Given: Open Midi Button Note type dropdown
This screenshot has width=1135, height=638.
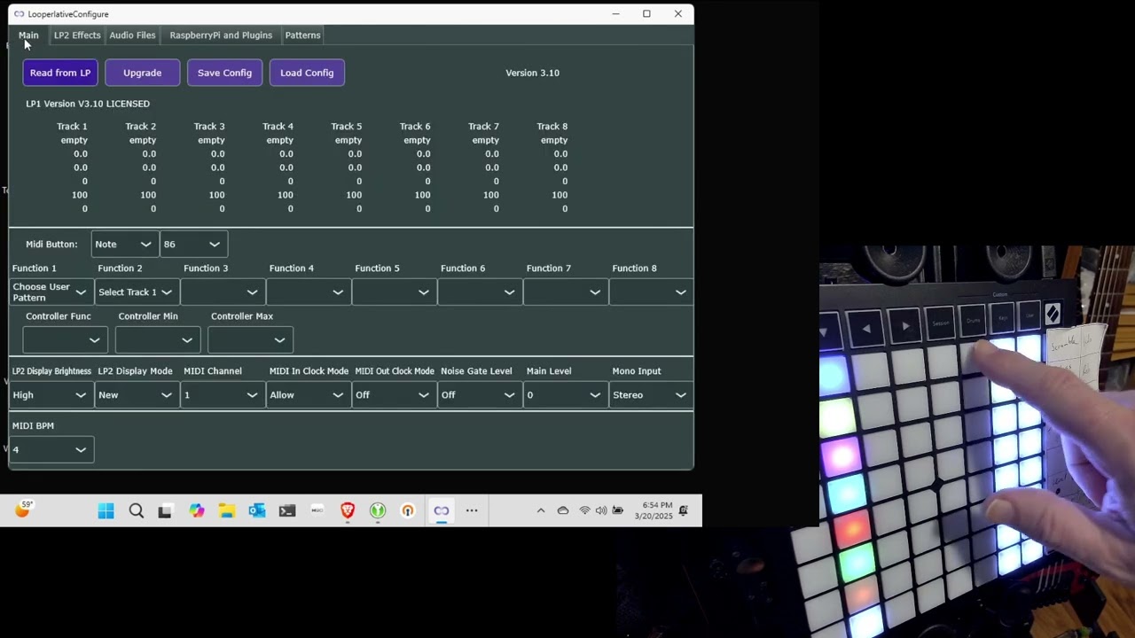Looking at the screenshot, I should click(124, 245).
